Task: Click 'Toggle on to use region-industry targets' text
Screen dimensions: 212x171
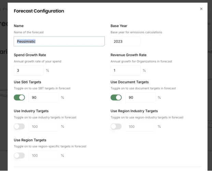Action: (147, 117)
